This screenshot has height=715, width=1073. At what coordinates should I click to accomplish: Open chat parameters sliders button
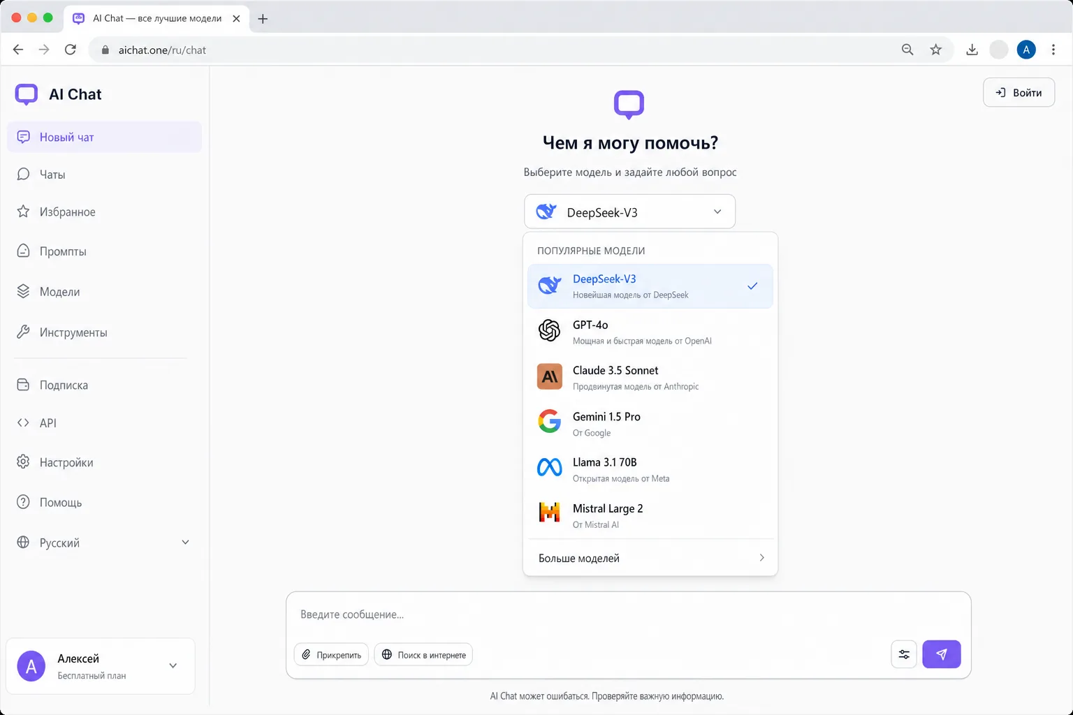[x=904, y=654]
